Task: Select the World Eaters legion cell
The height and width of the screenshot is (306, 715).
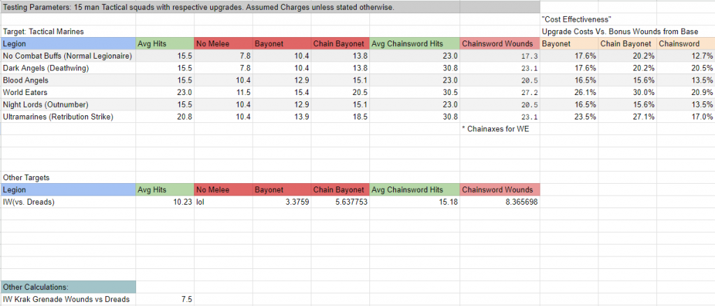Action: [26, 92]
